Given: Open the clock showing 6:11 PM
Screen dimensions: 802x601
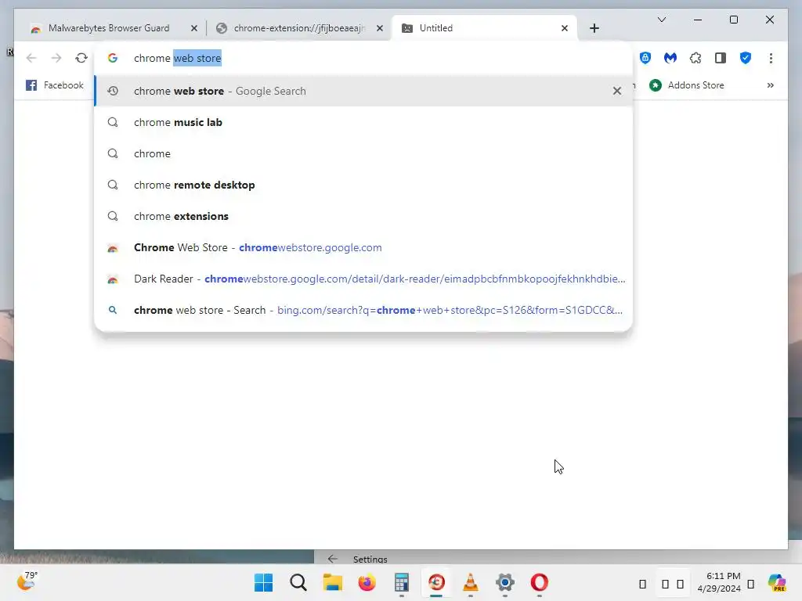Looking at the screenshot, I should [719, 582].
